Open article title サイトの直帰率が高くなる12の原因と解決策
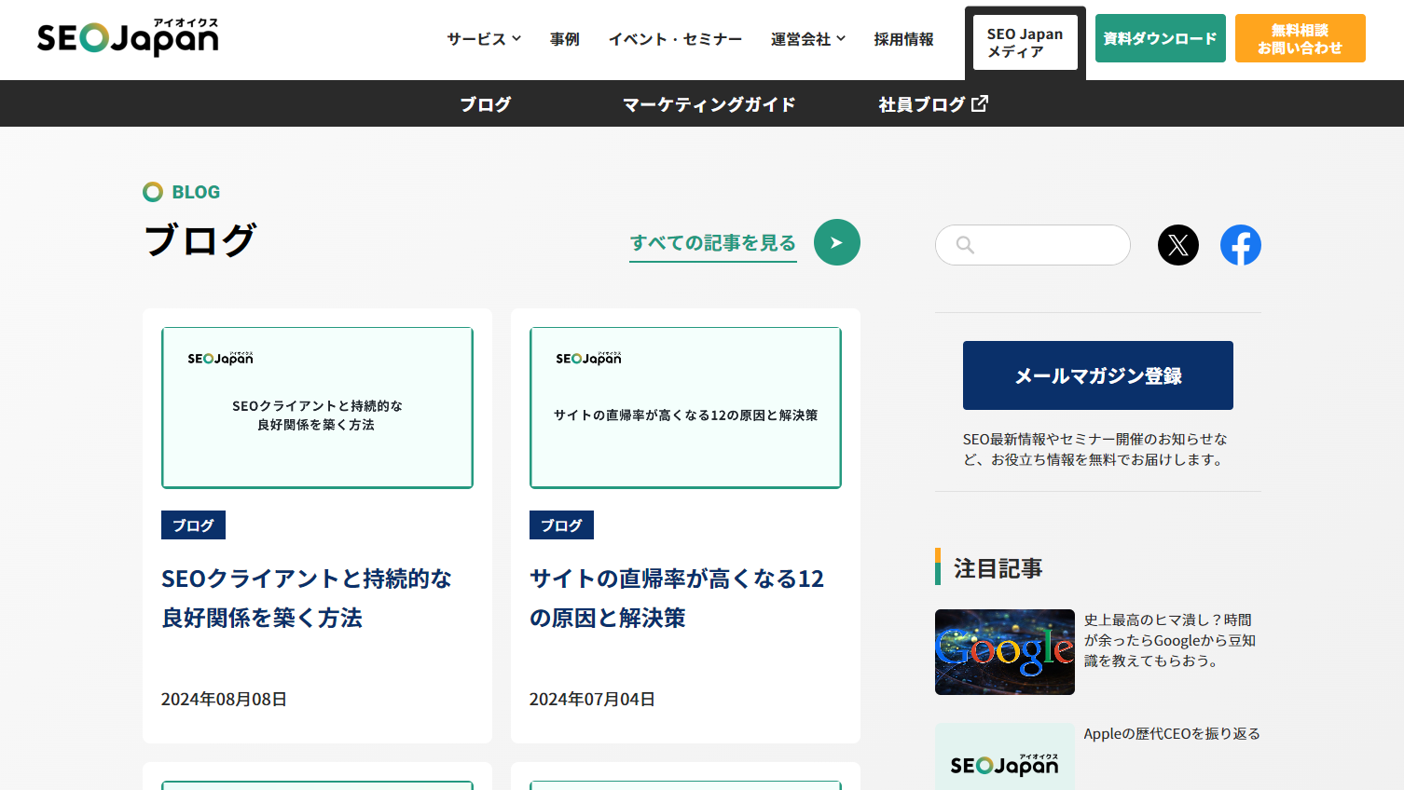Image resolution: width=1404 pixels, height=790 pixels. [677, 598]
